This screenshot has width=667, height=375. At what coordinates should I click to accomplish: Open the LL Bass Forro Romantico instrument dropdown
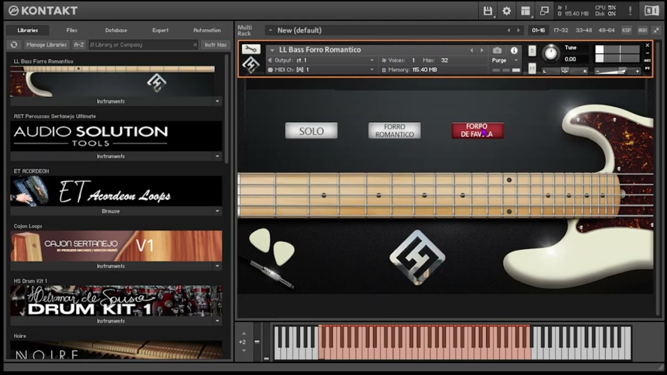[x=272, y=50]
